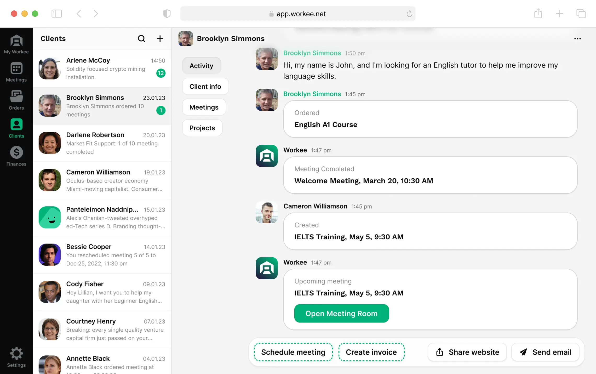
Task: Click Share website option
Action: 467,352
